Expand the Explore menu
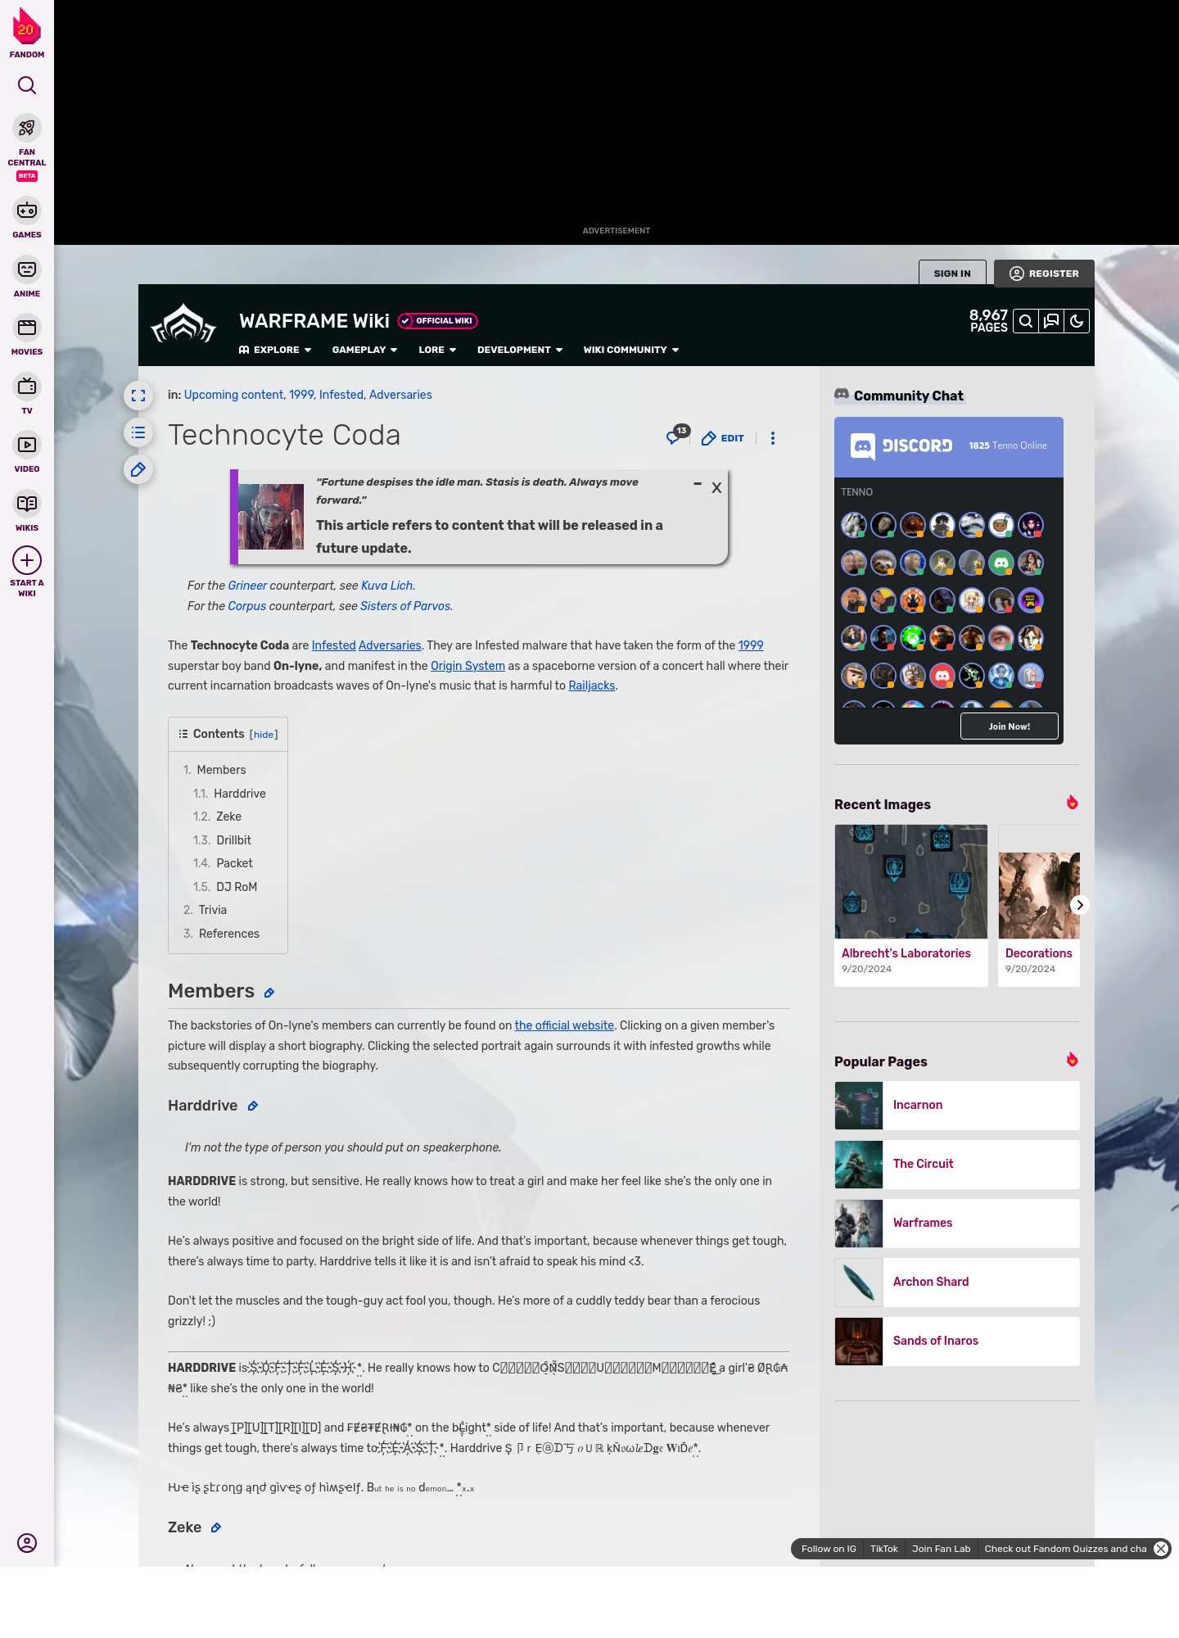The width and height of the screenshot is (1179, 1638). click(275, 350)
